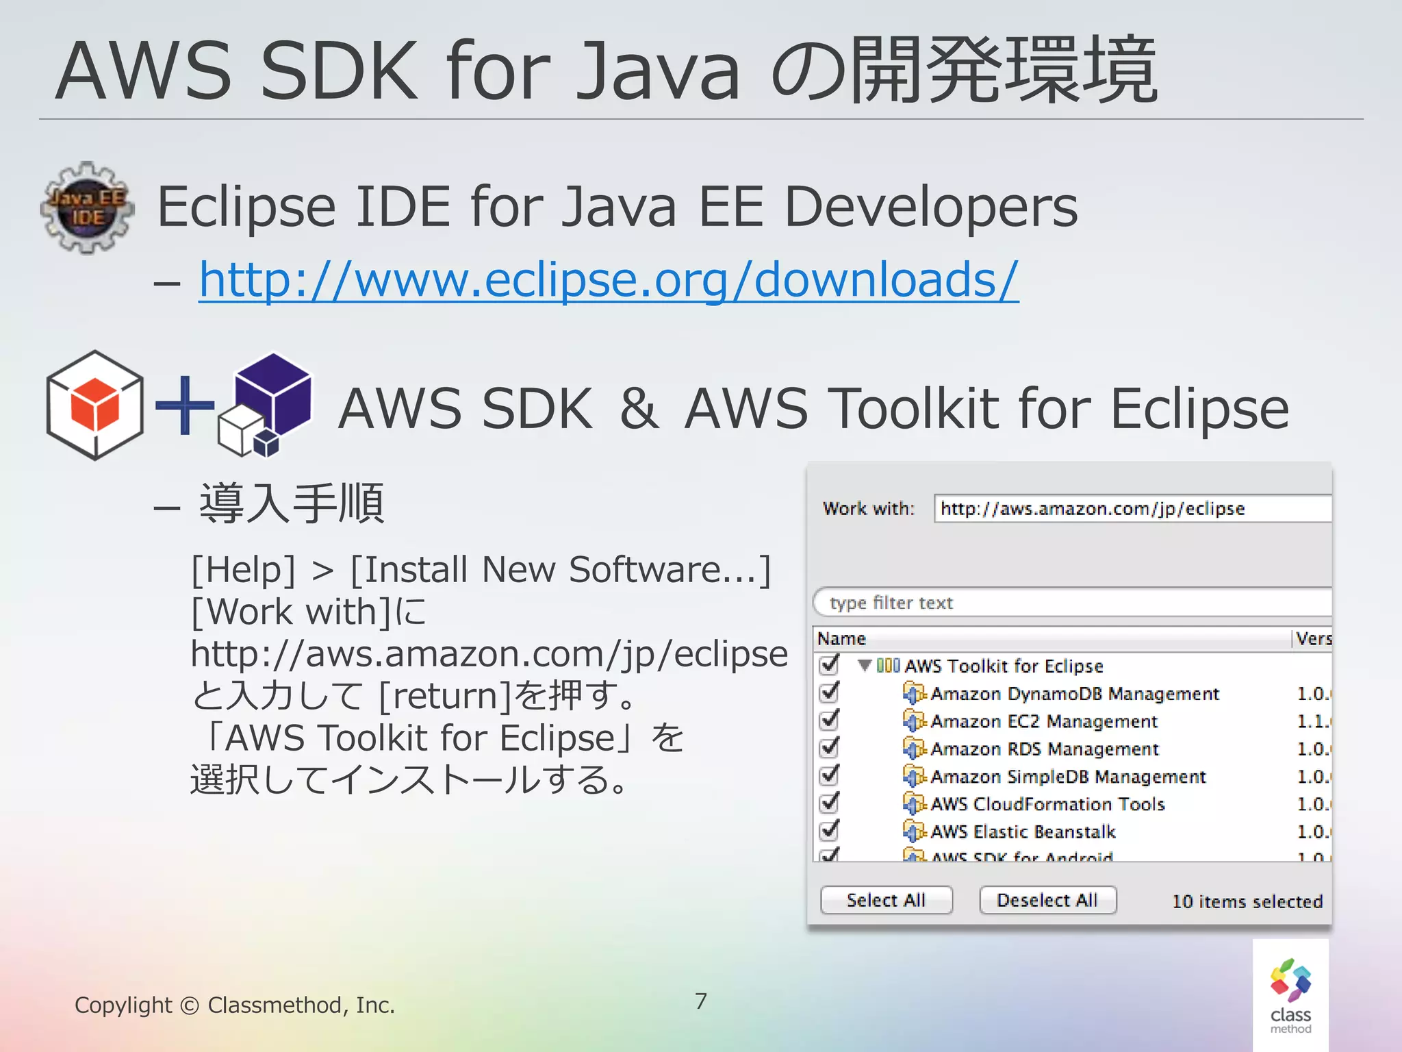The image size is (1402, 1052).
Task: Click the Work with URL field
Action: (x=1133, y=509)
